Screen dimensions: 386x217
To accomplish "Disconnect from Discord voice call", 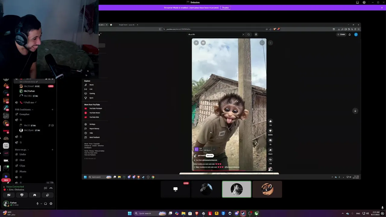I will point(51,188).
